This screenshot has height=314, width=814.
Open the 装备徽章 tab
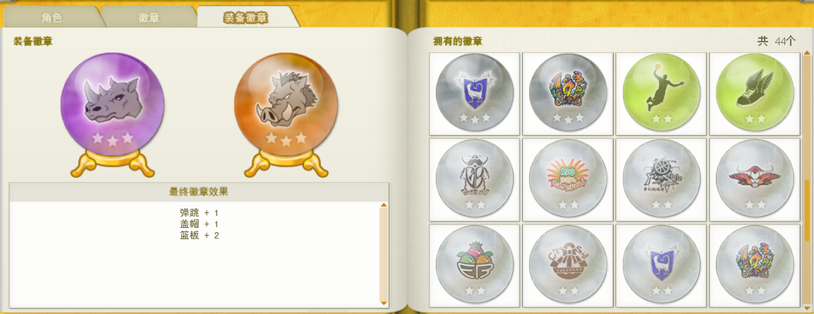(x=246, y=17)
